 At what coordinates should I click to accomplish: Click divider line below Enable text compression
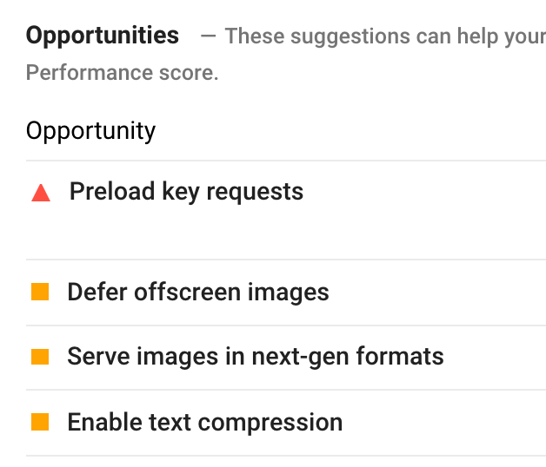285,456
